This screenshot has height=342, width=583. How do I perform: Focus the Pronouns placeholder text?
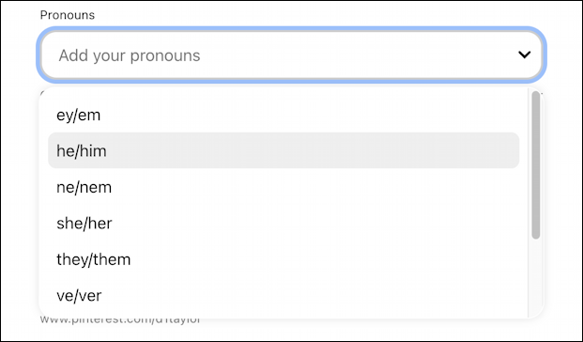pos(130,55)
